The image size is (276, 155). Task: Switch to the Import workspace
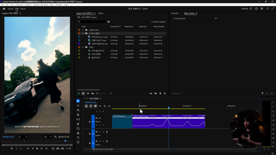point(11,8)
